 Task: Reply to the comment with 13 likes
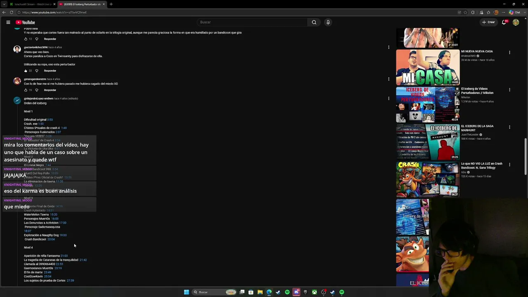point(50,39)
